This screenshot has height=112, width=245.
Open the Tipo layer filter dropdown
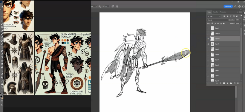[x=214, y=16]
